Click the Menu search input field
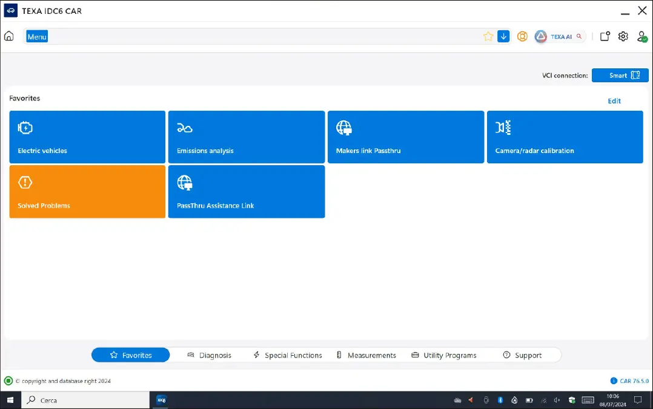Screen dimensions: 653x409 254,37
